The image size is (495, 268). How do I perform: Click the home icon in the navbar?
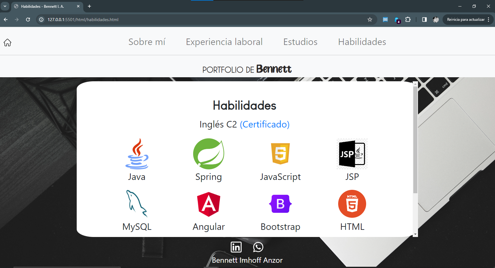point(7,42)
